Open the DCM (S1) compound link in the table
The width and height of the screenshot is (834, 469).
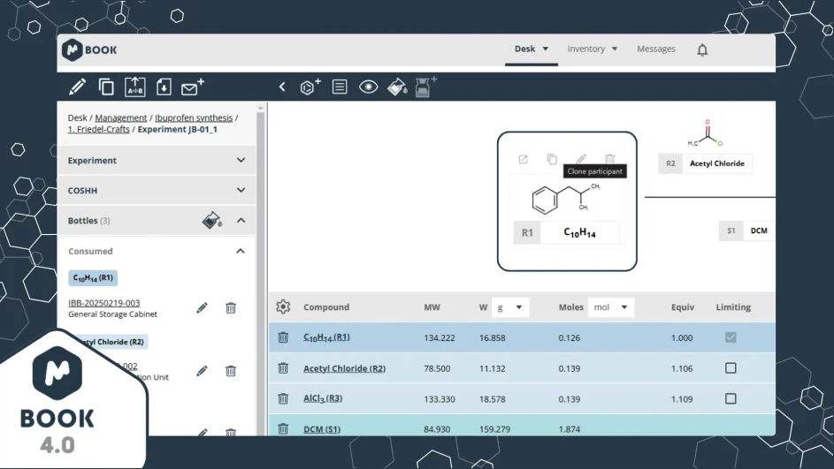(322, 428)
